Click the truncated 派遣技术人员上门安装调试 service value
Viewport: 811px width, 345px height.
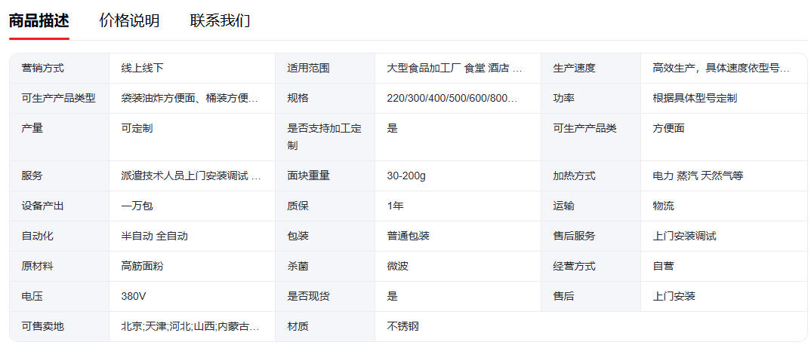click(191, 176)
